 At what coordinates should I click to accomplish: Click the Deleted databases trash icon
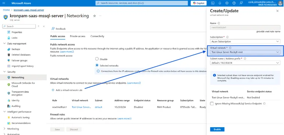point(9,55)
